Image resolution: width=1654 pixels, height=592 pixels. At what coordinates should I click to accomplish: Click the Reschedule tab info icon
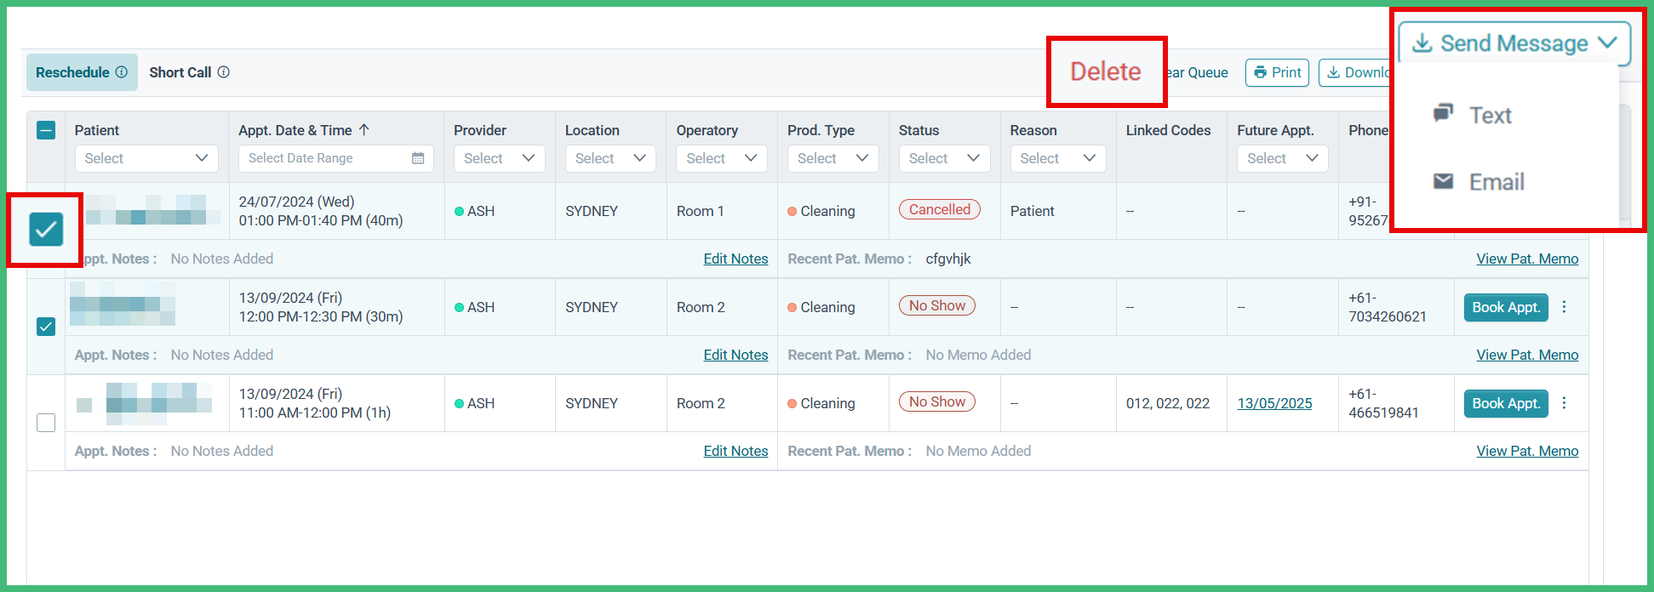click(122, 72)
